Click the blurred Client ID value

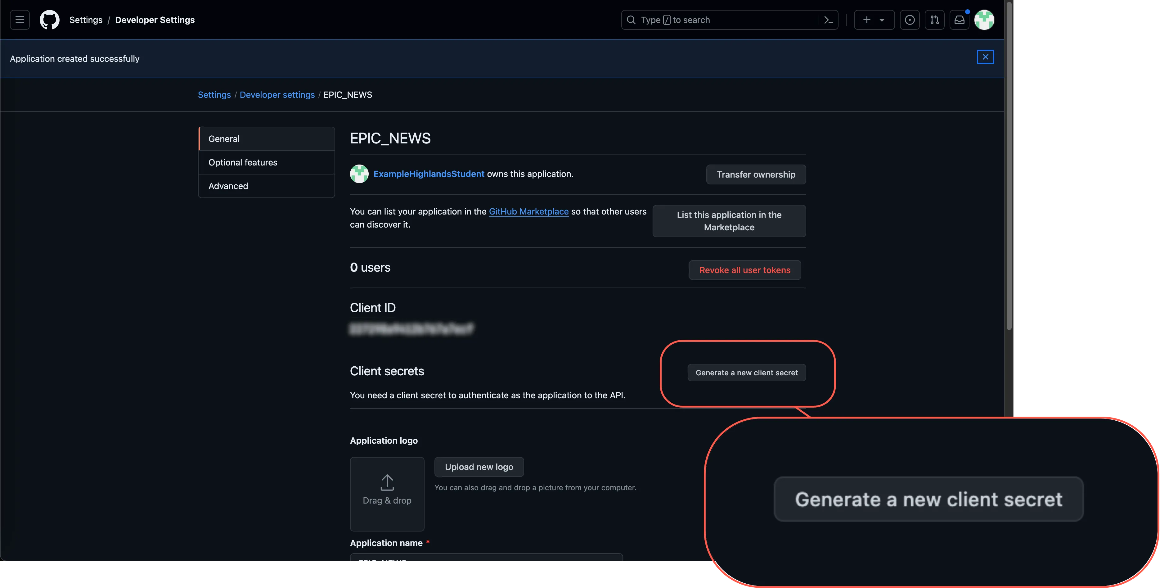coord(411,329)
